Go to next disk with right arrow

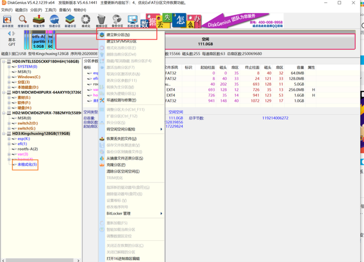point(14,33)
